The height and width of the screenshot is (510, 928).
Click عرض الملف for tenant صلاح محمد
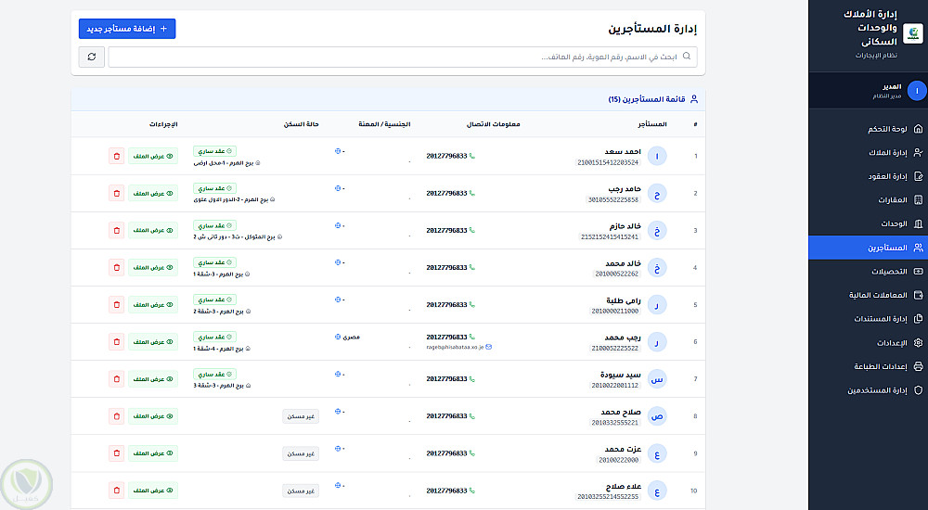pyautogui.click(x=153, y=415)
